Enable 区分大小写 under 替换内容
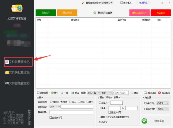173x128 pixels. click(x=51, y=118)
